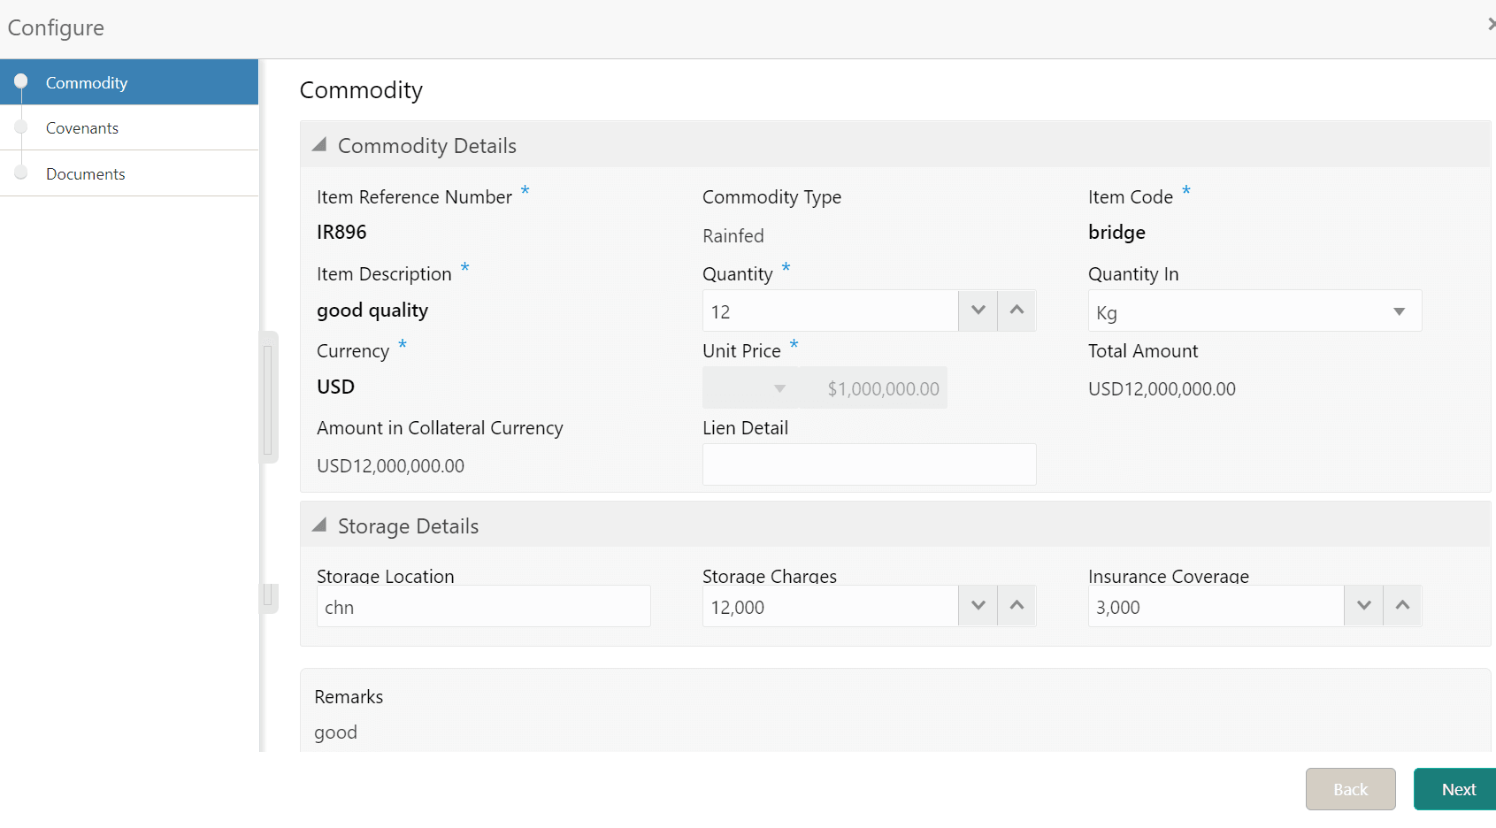Click the Commodity step progress indicator
Screen dimensions: 1496x828
(x=21, y=82)
